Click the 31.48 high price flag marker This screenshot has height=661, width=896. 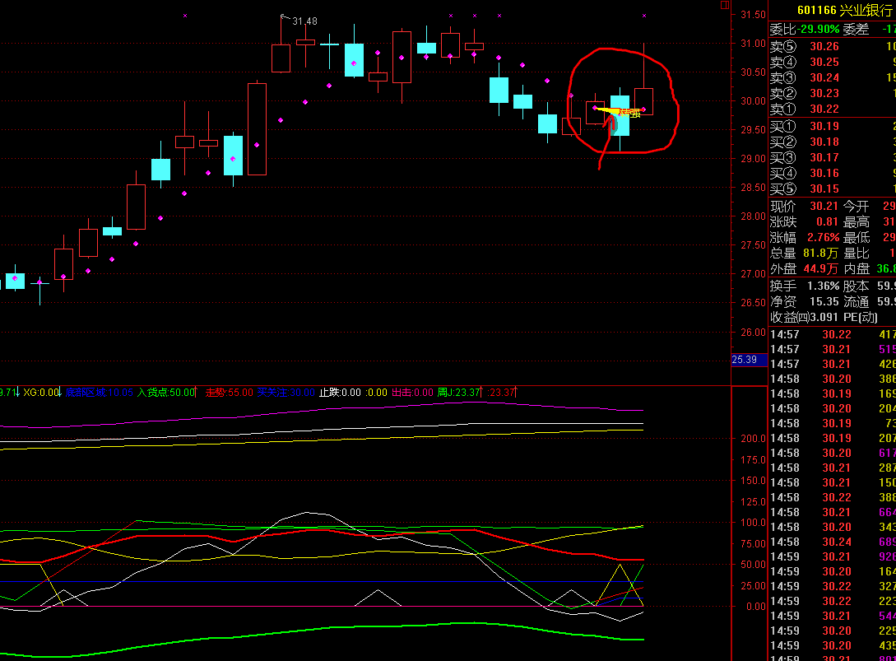click(x=299, y=21)
